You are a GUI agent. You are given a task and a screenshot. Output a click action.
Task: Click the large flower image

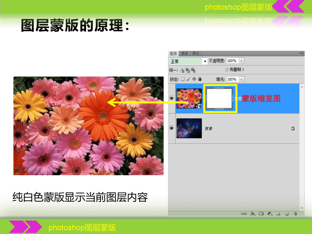[89, 126]
